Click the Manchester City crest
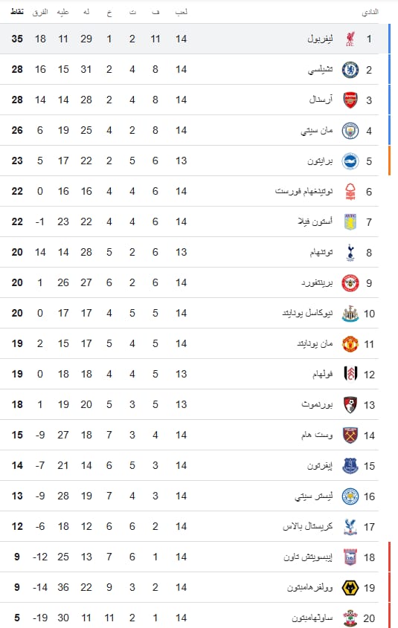 [x=350, y=131]
